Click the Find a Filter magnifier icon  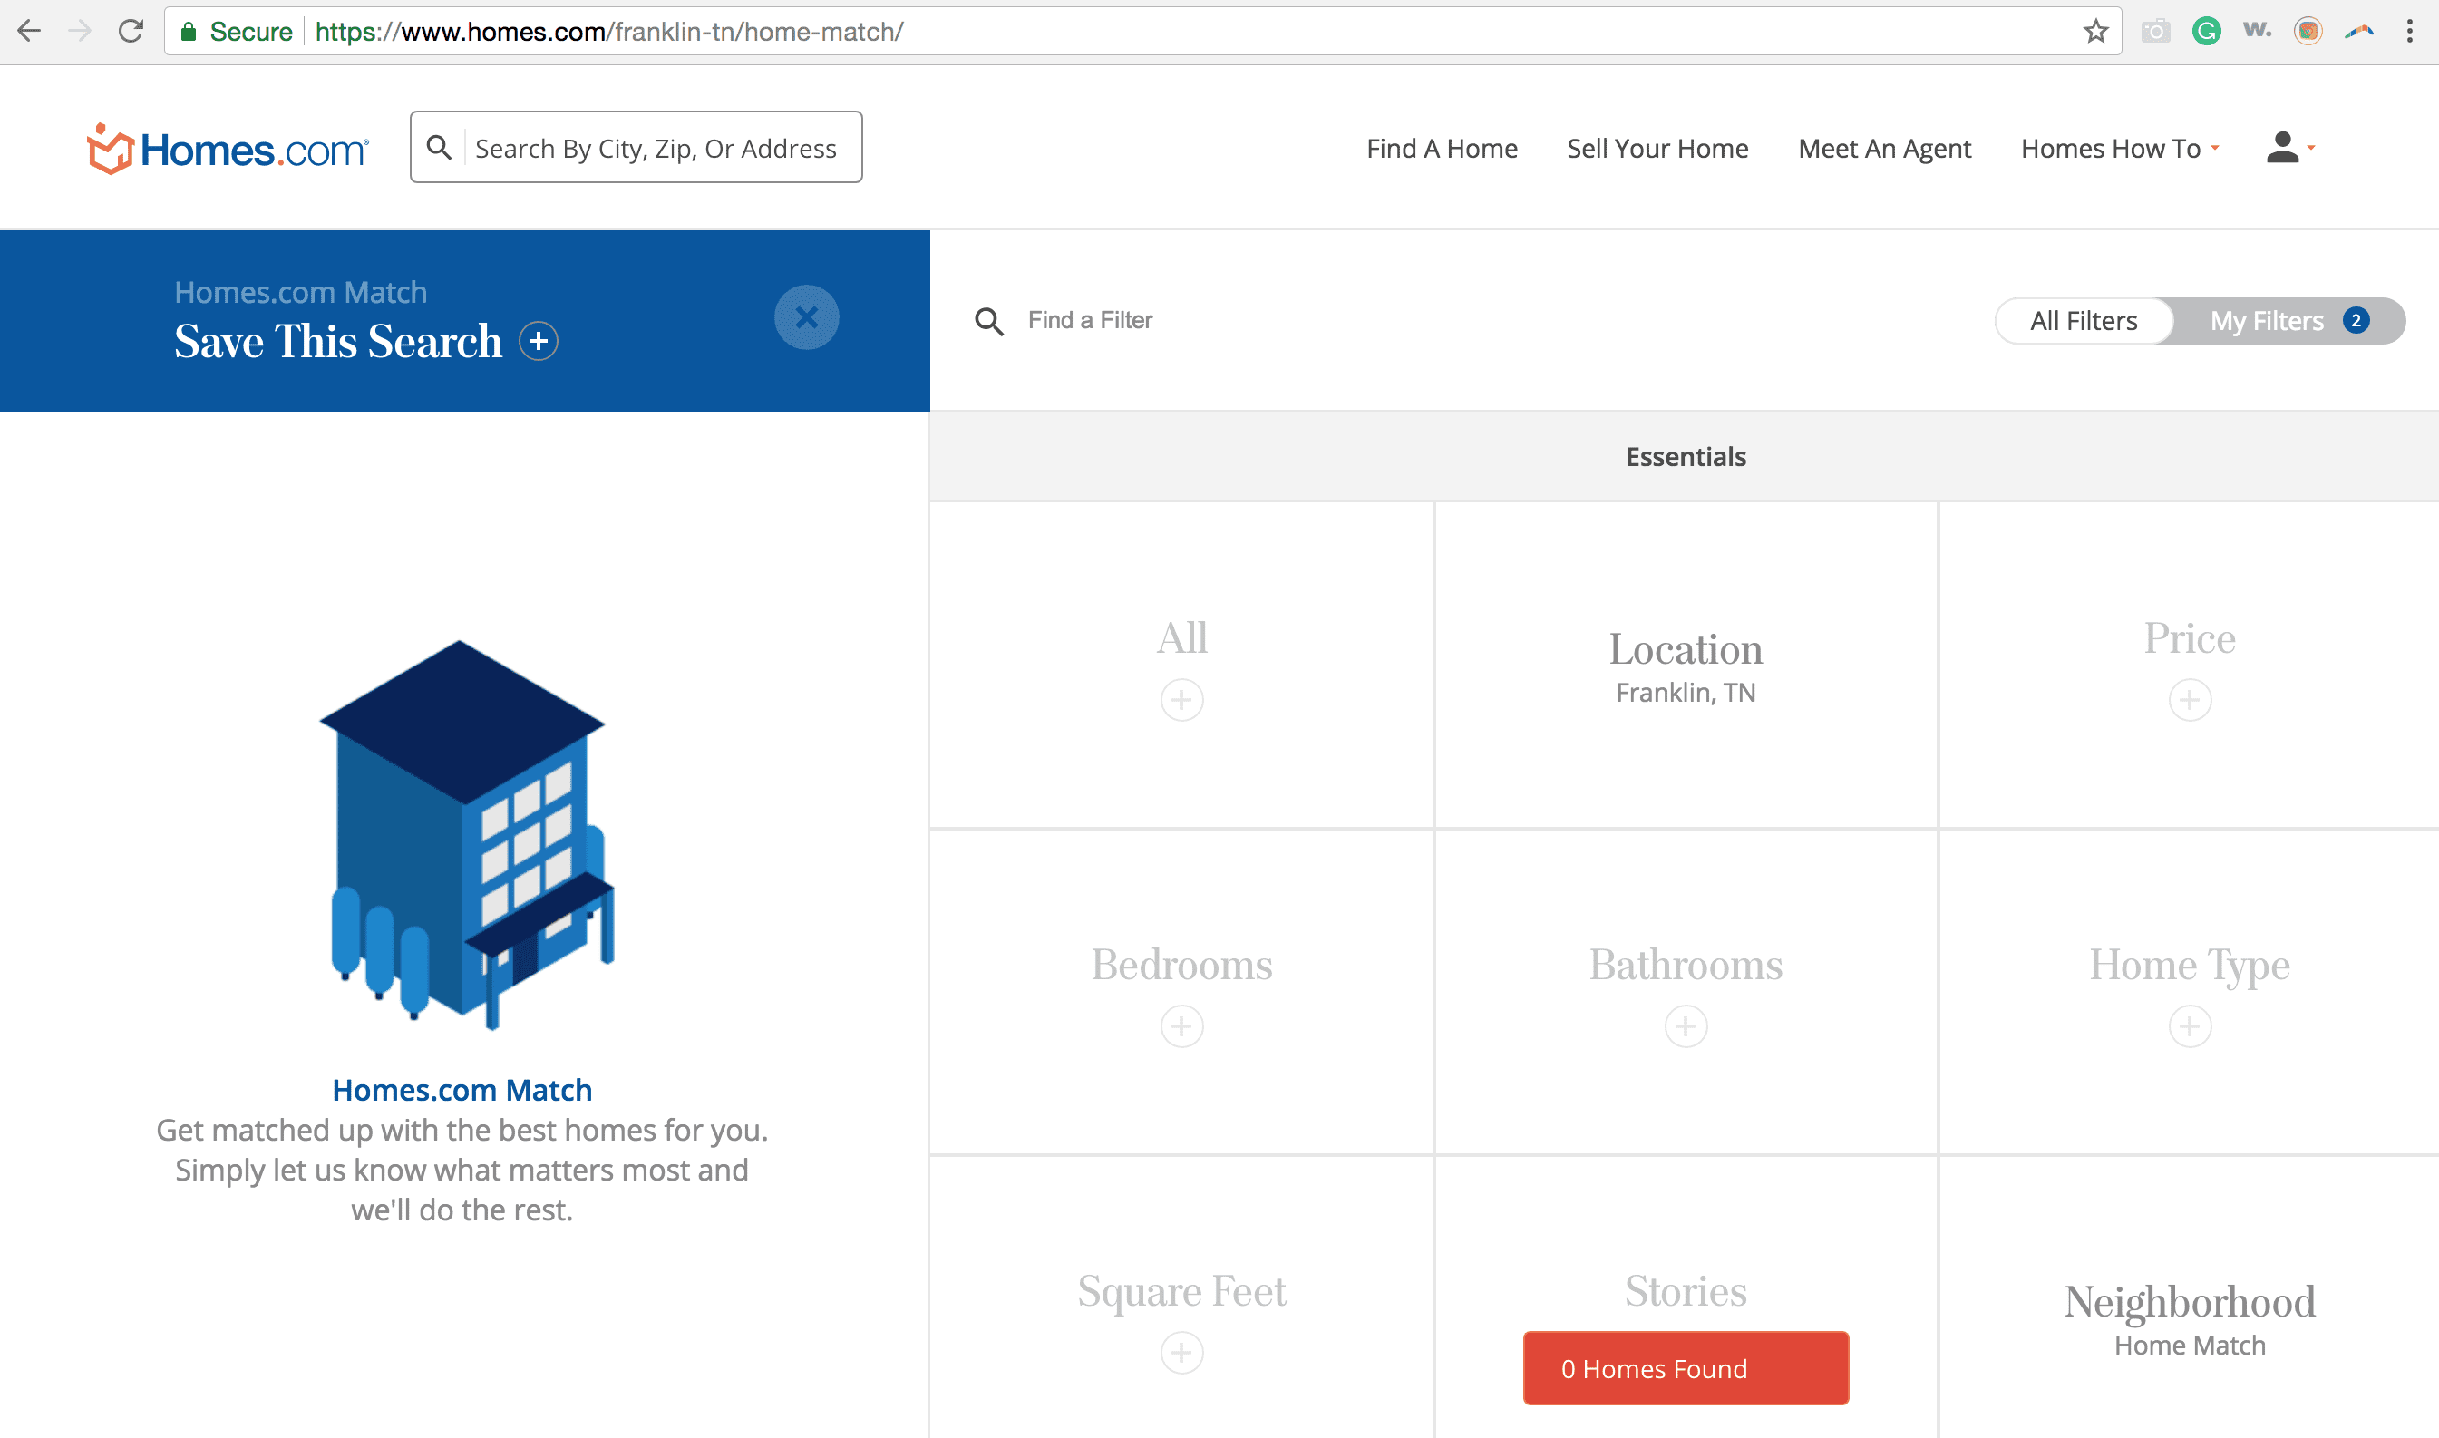988,321
